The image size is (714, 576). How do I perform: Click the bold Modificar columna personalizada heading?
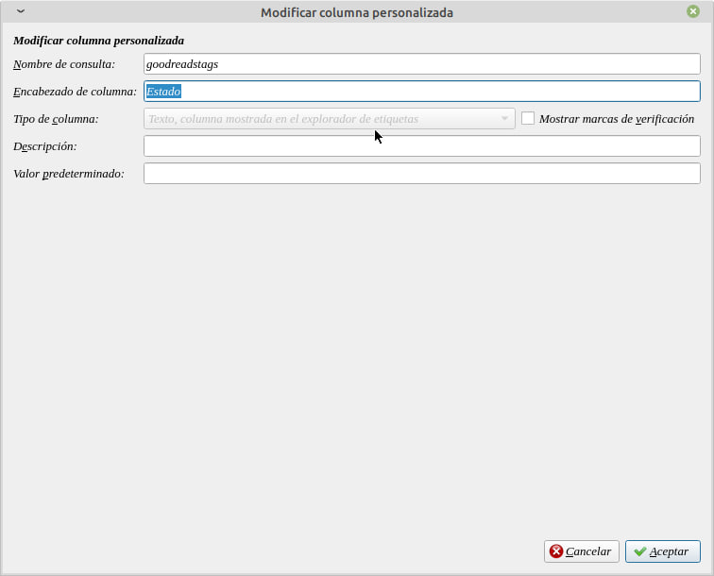(98, 41)
